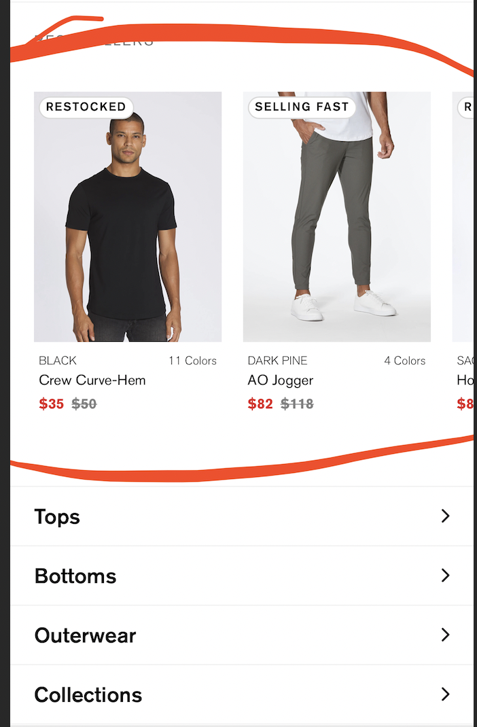Open the Collections category menu

pyautogui.click(x=241, y=694)
